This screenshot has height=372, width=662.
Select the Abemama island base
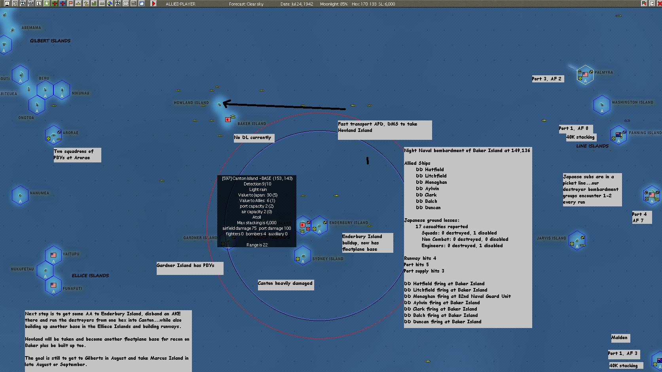(x=13, y=29)
